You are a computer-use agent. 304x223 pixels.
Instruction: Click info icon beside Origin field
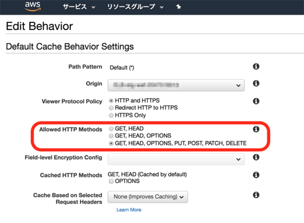256,83
